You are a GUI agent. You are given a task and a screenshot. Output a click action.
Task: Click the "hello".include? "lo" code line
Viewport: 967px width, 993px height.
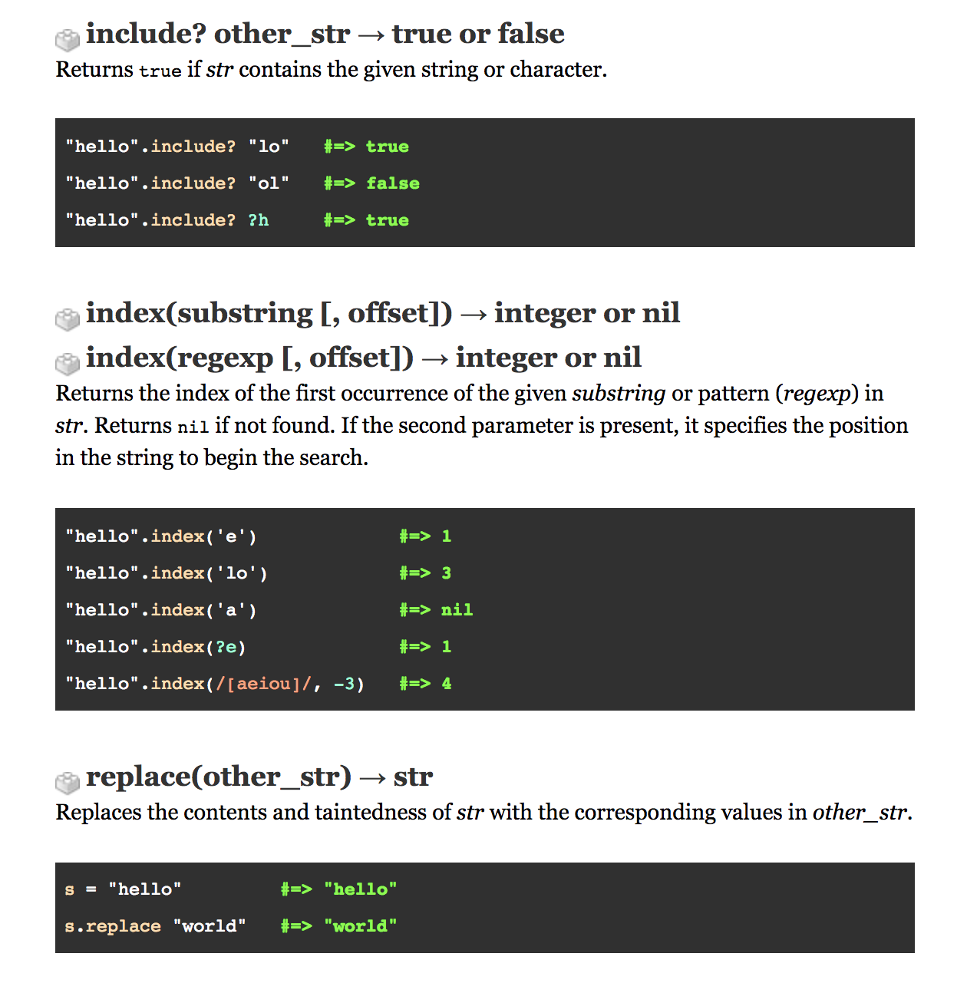click(177, 147)
